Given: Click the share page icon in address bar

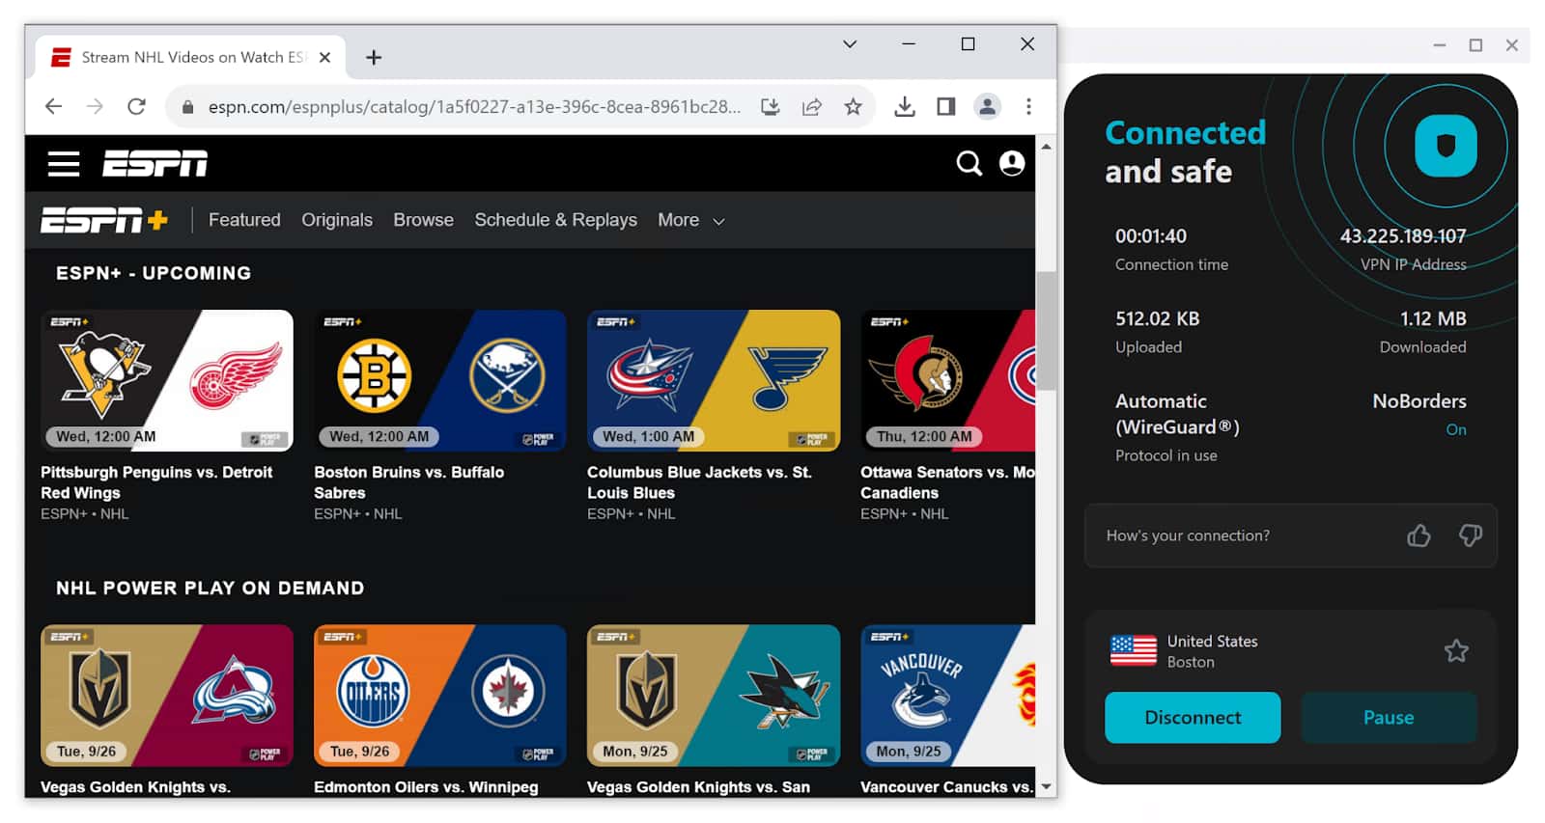Looking at the screenshot, I should pyautogui.click(x=811, y=106).
